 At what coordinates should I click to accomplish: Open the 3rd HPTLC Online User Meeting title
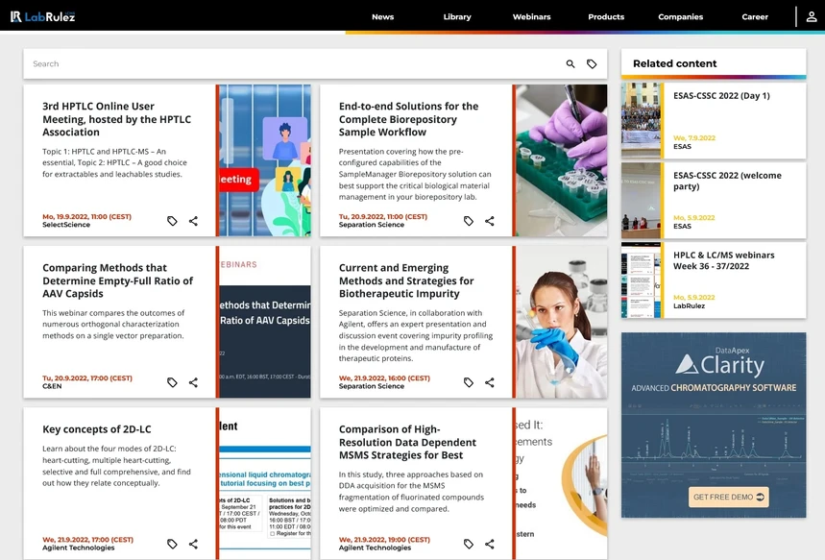pyautogui.click(x=117, y=119)
